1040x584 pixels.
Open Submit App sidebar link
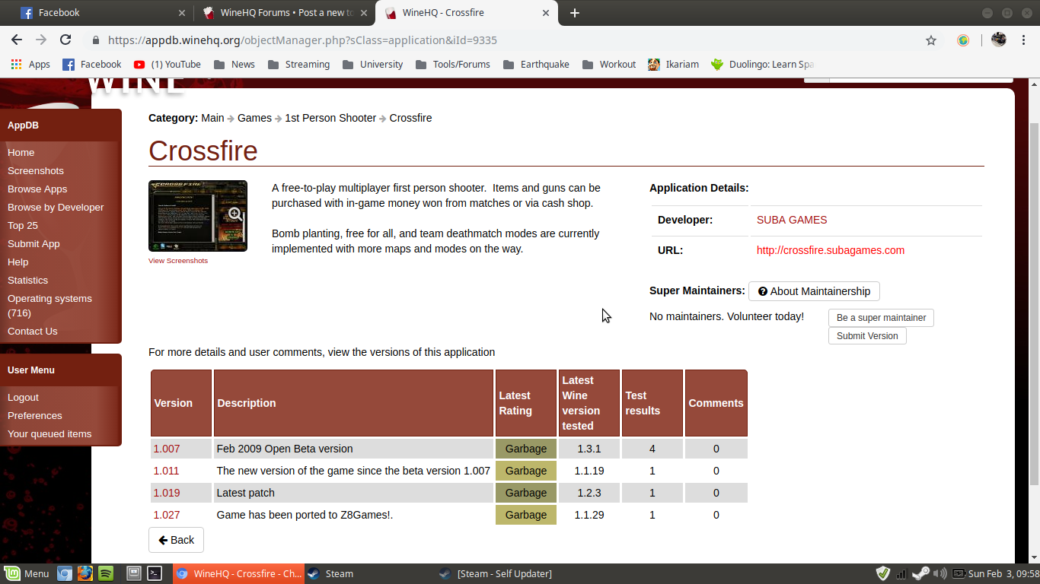33,244
